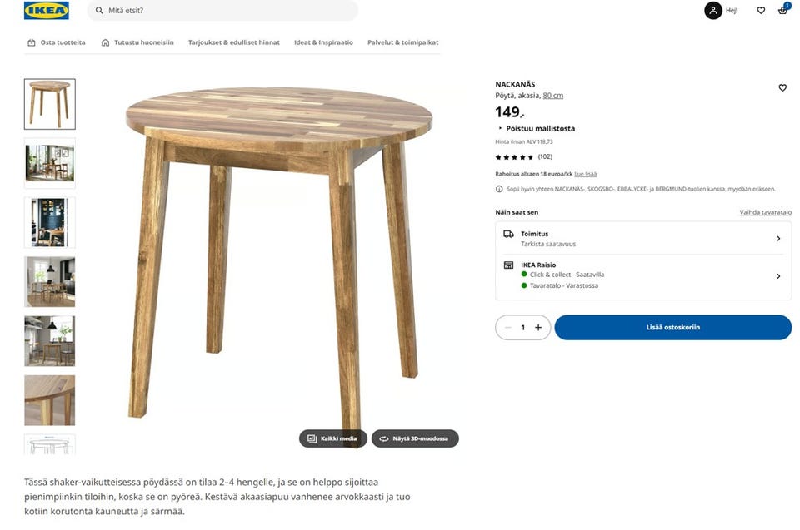
Task: Decrease quantity with minus button
Action: click(507, 328)
